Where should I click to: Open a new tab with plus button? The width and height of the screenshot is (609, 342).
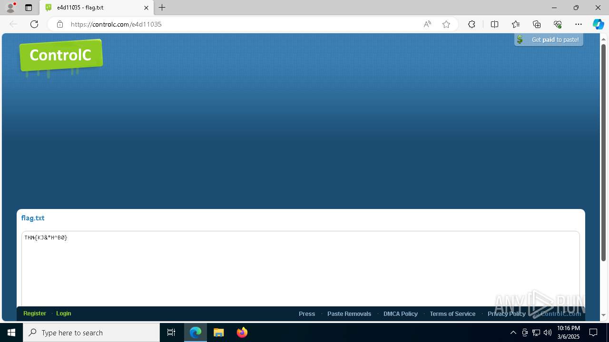point(162,8)
